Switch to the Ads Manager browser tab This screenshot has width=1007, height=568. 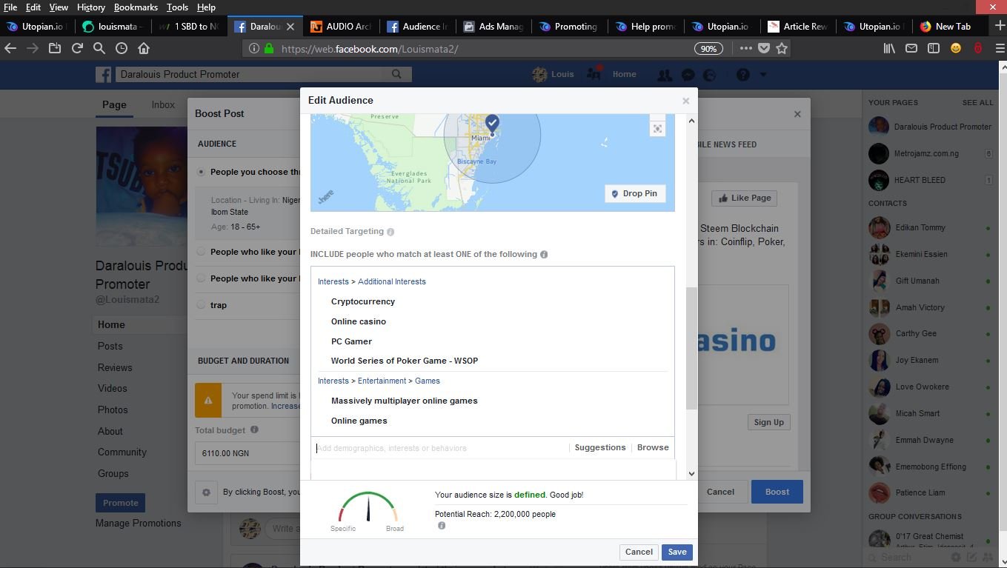point(493,26)
